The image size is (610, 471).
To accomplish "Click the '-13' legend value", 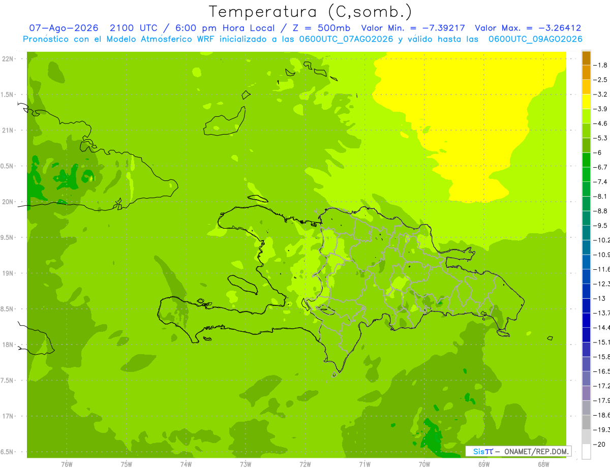I will [x=600, y=298].
